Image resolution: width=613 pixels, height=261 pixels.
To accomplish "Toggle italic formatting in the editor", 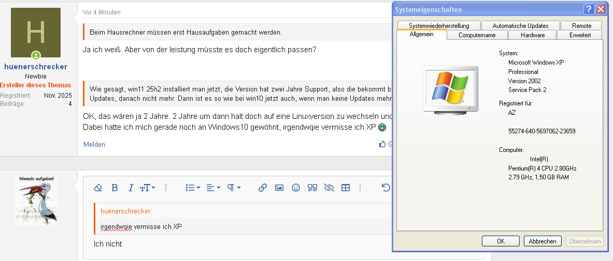I will (131, 188).
